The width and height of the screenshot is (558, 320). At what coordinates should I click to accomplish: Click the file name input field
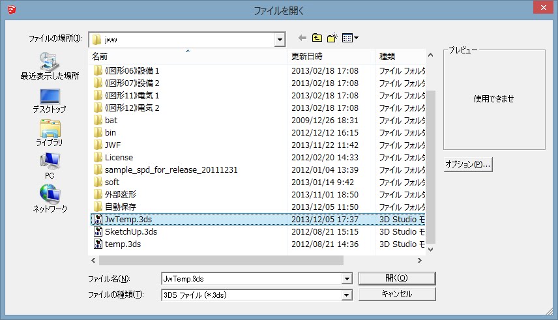pos(251,279)
